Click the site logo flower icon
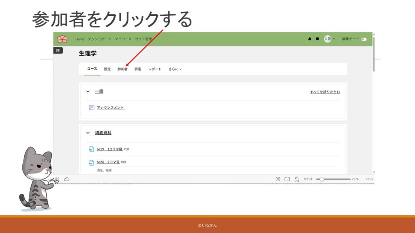 [x=62, y=39]
